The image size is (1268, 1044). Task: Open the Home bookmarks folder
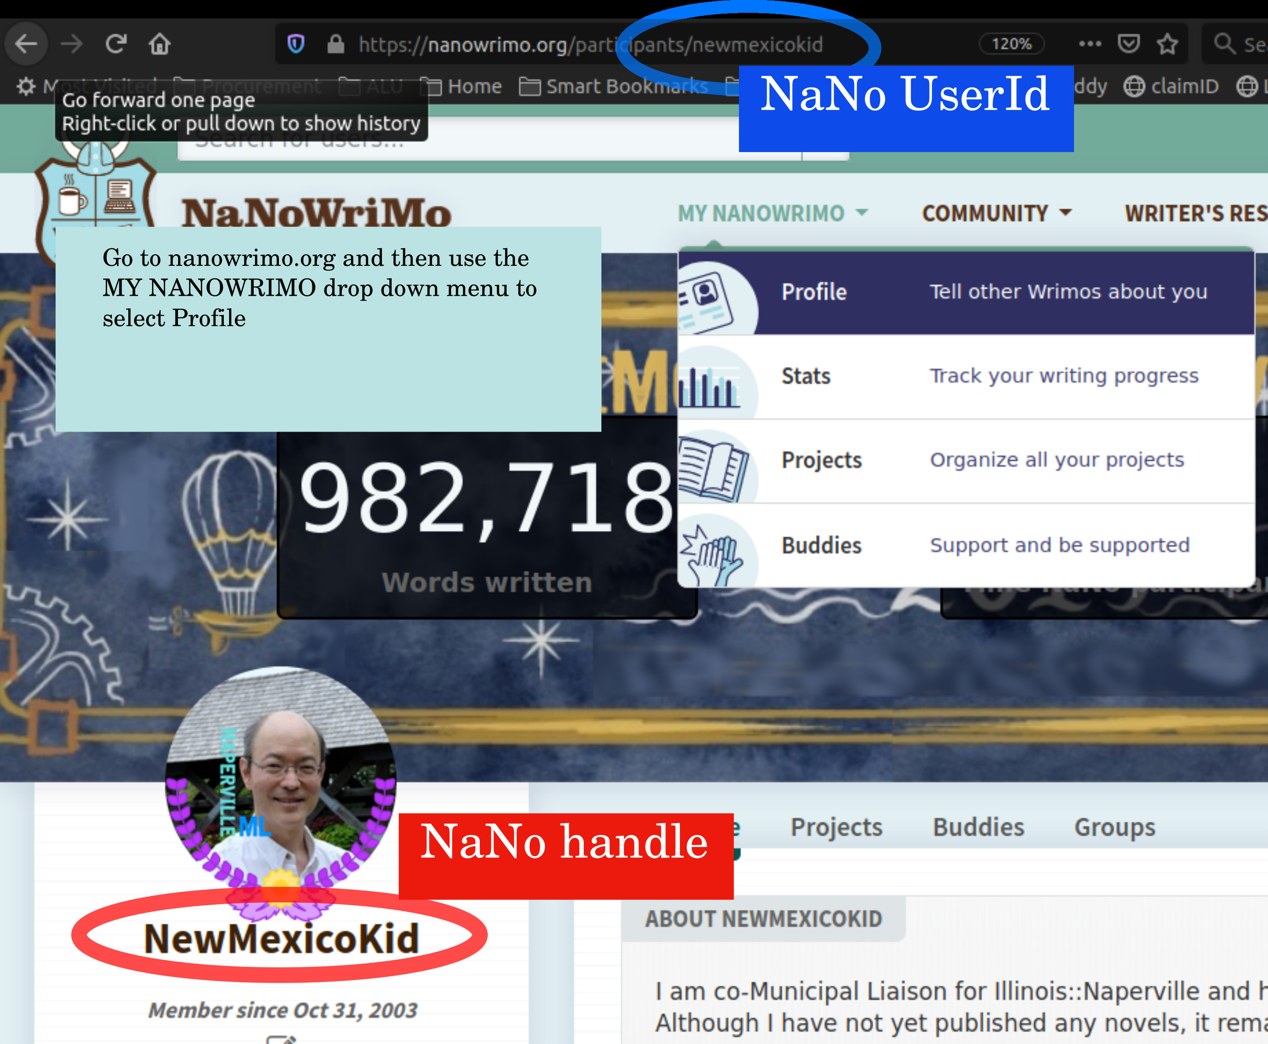[x=460, y=86]
